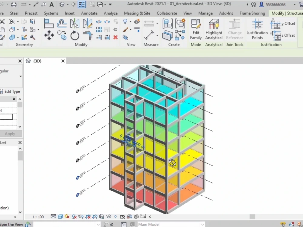Toggle the Sun Path setting
This screenshot has height=227, width=303.
[67, 216]
